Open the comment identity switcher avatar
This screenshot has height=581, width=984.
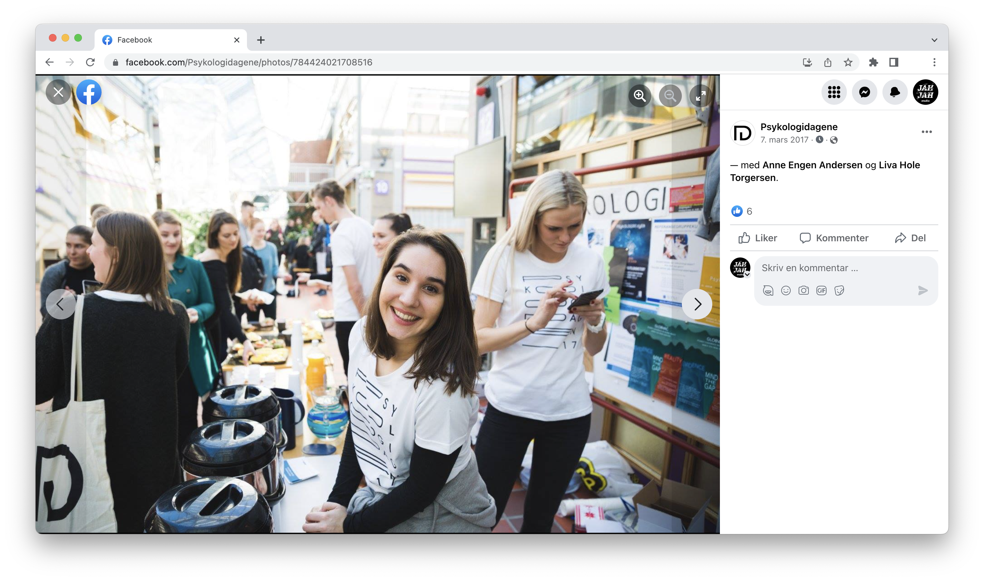740,268
